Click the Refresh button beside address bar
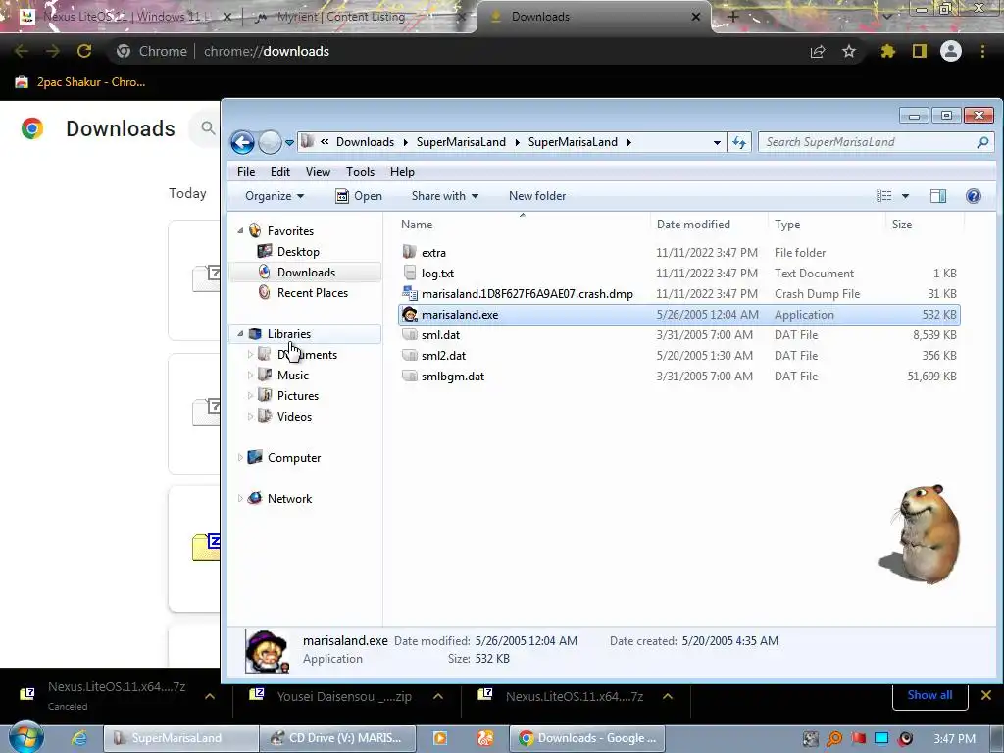The image size is (1004, 753). (x=739, y=142)
